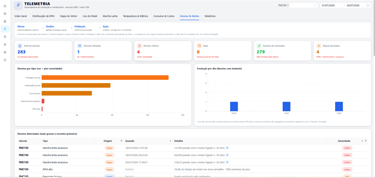Click the 19/07 blue bar in chart
The width and height of the screenshot is (375, 178).
339,106
